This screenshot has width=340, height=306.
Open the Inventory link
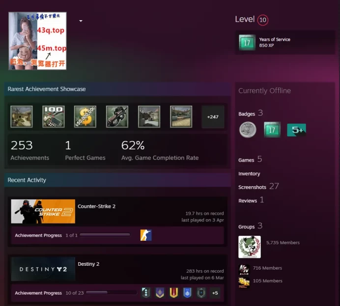(x=249, y=173)
